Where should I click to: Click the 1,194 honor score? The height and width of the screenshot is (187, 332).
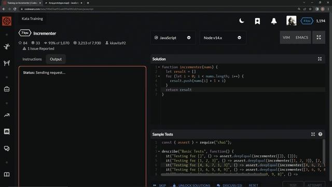click(321, 21)
